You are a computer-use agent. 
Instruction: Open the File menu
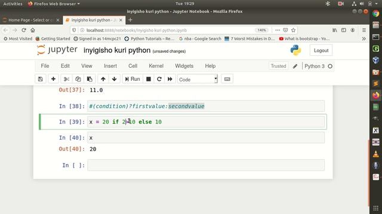point(45,66)
